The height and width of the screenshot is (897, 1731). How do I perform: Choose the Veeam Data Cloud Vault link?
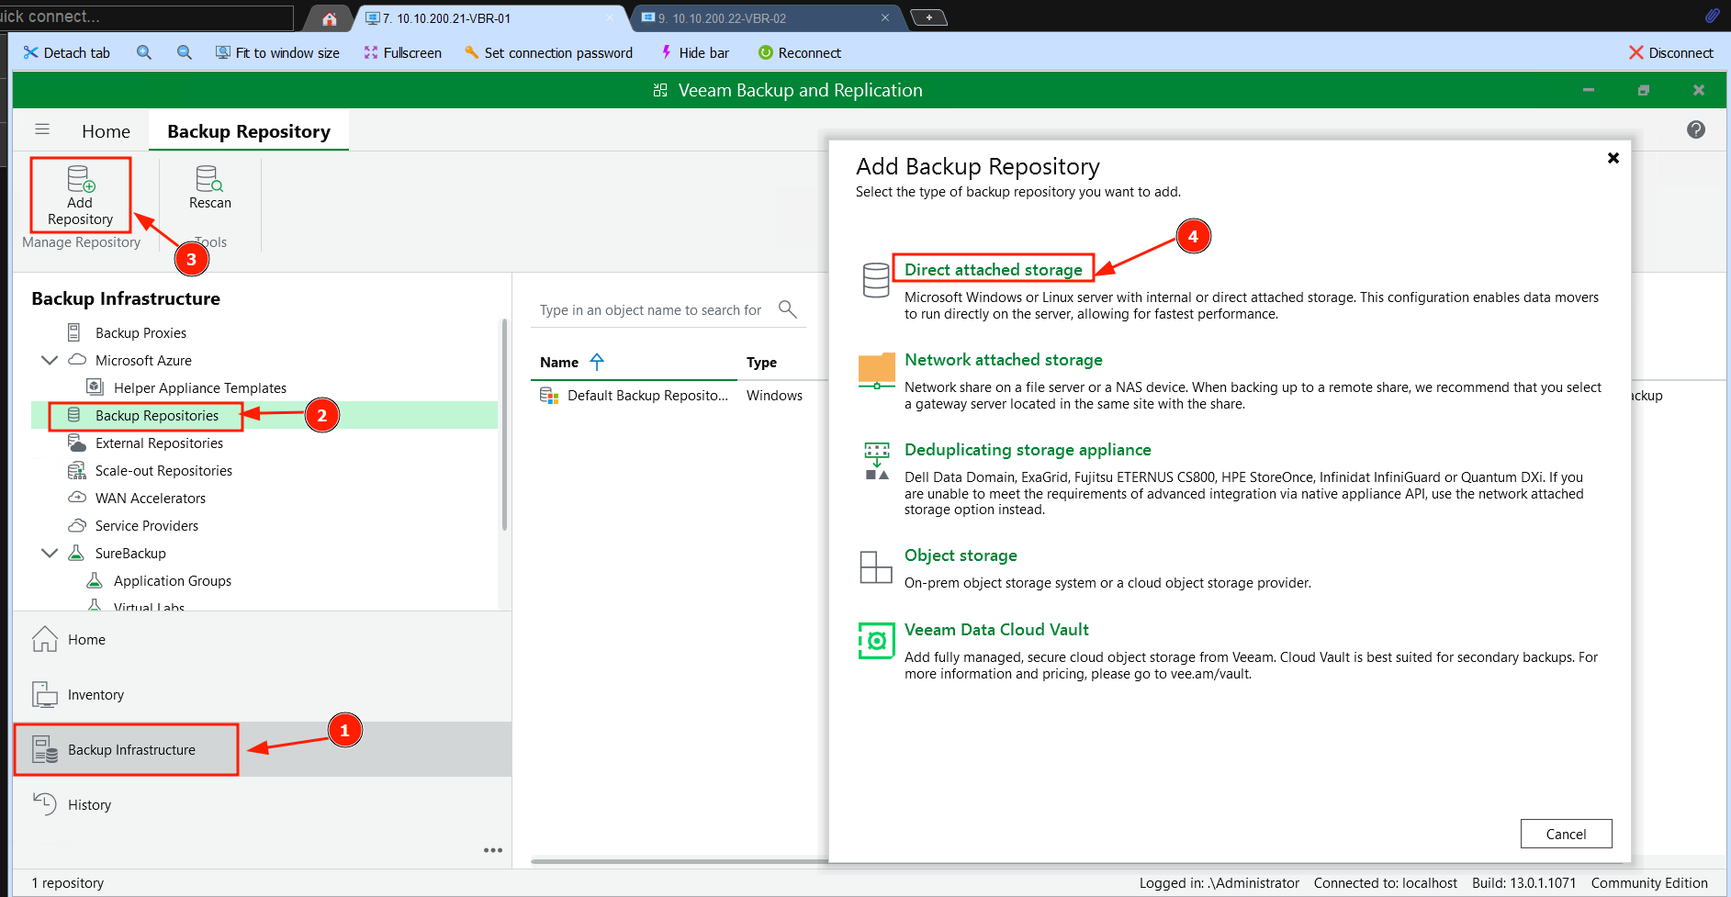tap(996, 629)
